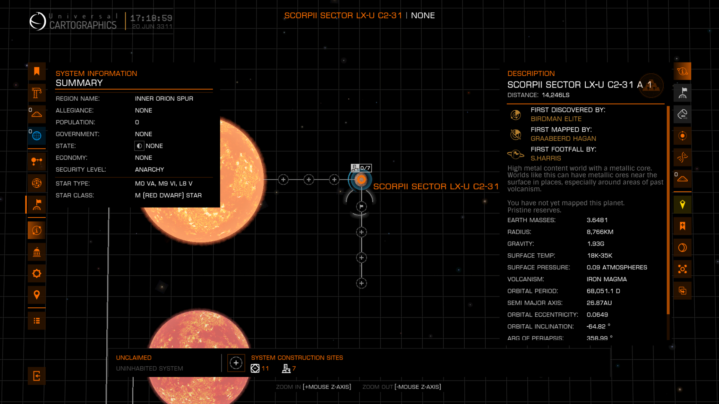Add a bookmark with the right sidebar bookmark icon
The height and width of the screenshot is (404, 719).
pyautogui.click(x=682, y=226)
